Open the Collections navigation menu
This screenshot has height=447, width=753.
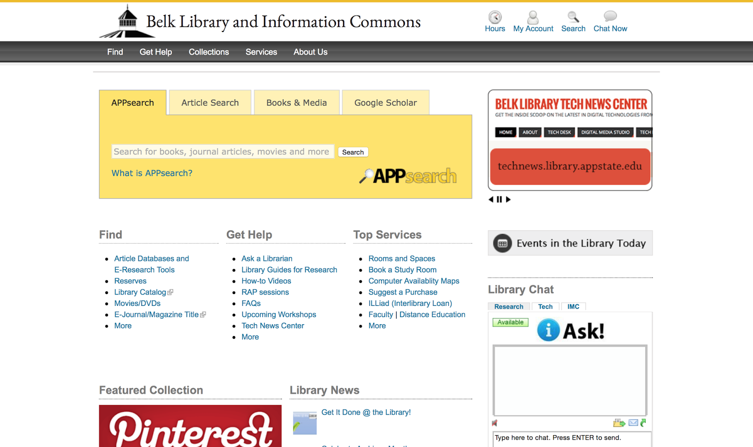pyautogui.click(x=209, y=52)
